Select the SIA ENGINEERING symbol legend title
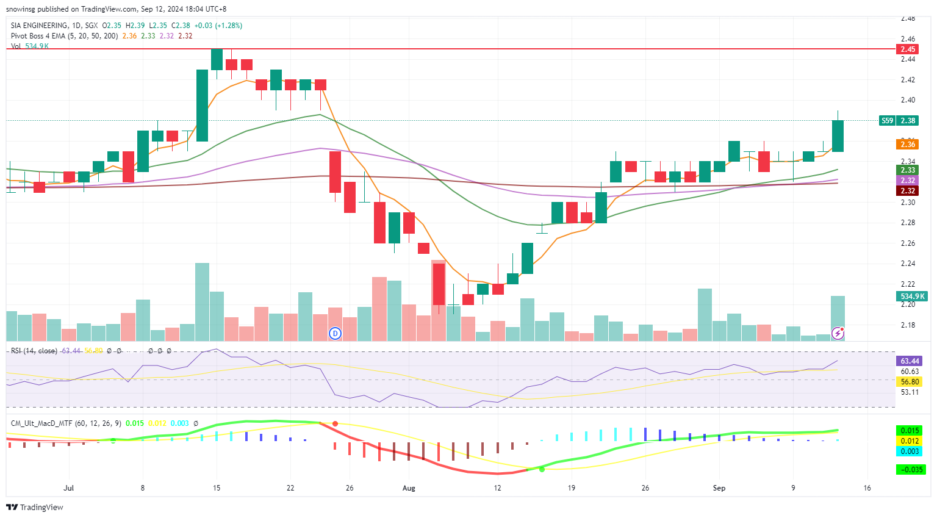The width and height of the screenshot is (937, 518). (40, 26)
